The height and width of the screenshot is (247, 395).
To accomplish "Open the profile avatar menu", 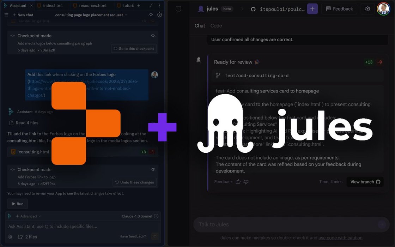I will point(383,9).
